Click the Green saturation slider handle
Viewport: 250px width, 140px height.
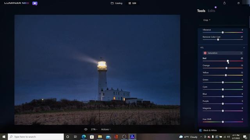tap(223, 82)
